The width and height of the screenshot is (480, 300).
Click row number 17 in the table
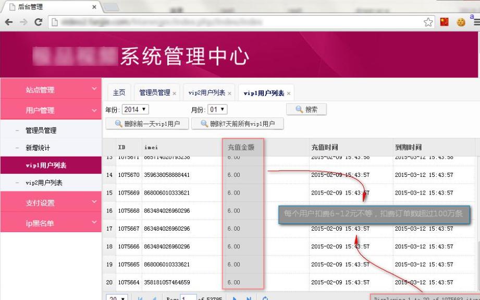click(109, 229)
